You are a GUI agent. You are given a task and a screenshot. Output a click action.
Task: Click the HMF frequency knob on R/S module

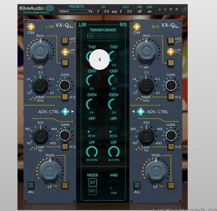(x=146, y=86)
